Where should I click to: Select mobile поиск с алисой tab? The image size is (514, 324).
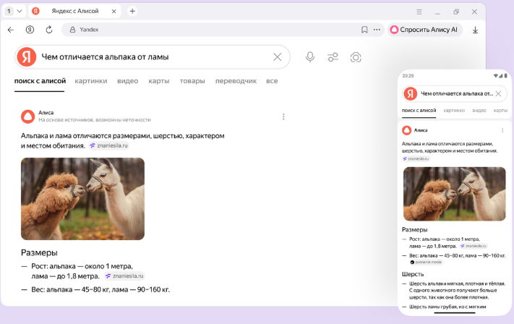click(419, 111)
